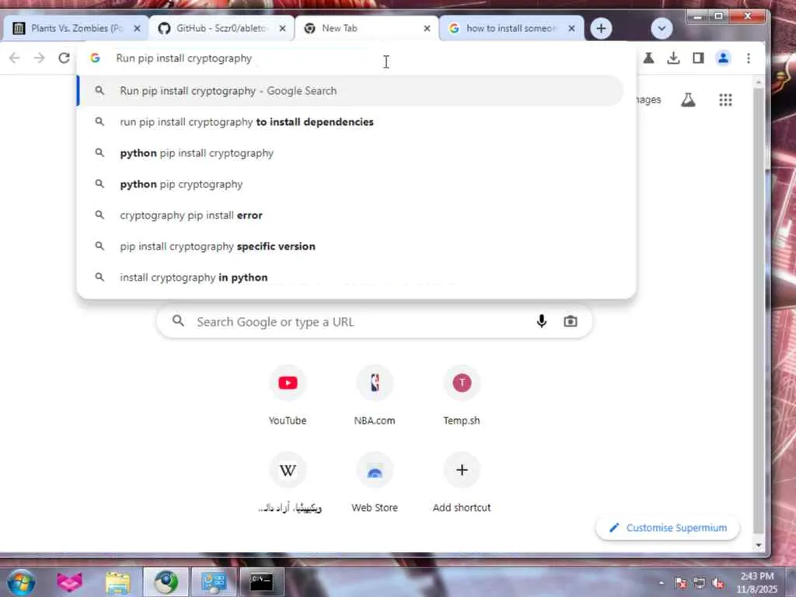Toggle the side panel icon

tap(699, 58)
